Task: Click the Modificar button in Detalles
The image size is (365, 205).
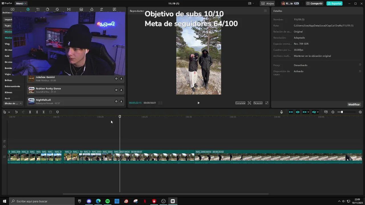Action: [x=354, y=104]
